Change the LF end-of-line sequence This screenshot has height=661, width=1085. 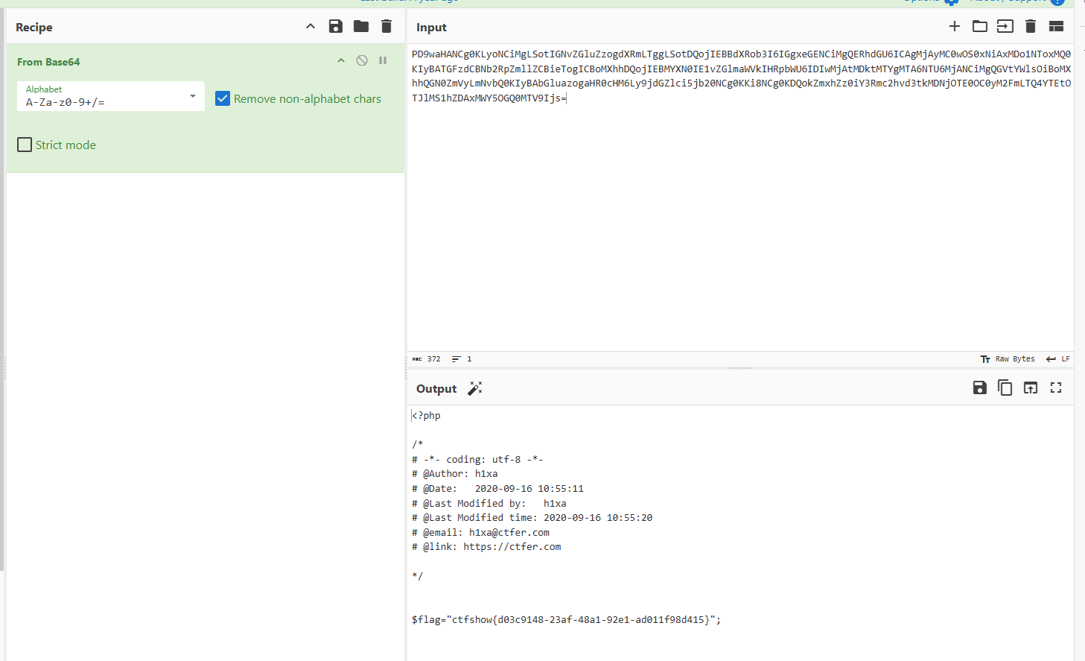[1058, 359]
